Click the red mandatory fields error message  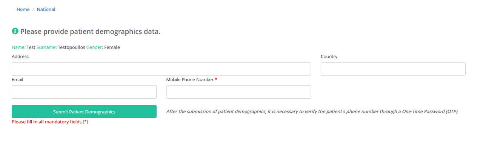tap(50, 122)
